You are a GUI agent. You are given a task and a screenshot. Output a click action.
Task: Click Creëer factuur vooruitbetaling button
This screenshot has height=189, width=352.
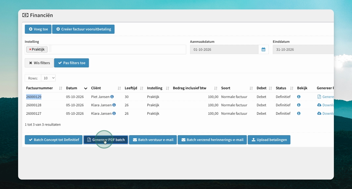[83, 29]
